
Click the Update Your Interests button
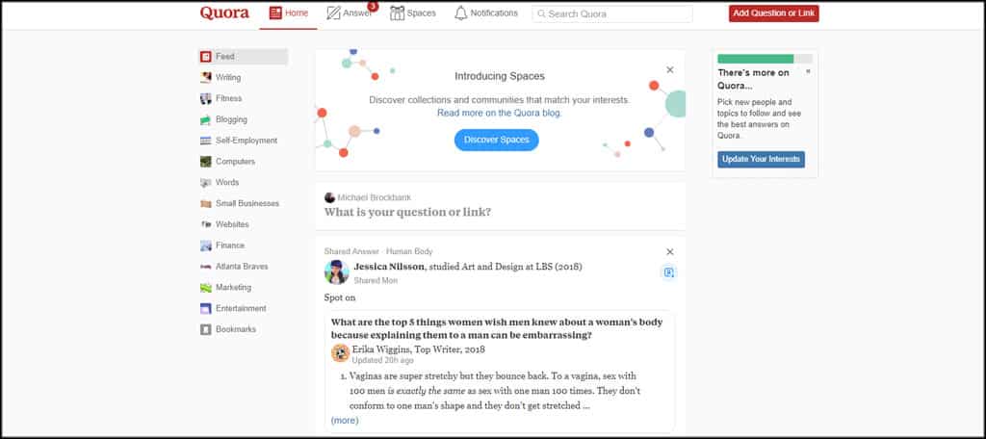point(761,159)
